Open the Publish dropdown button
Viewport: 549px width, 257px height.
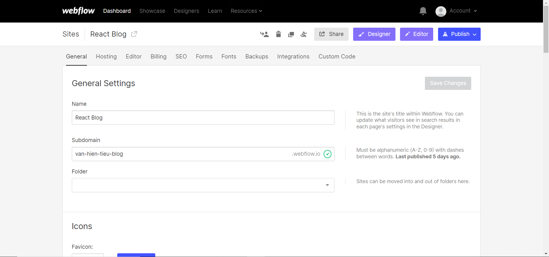459,34
